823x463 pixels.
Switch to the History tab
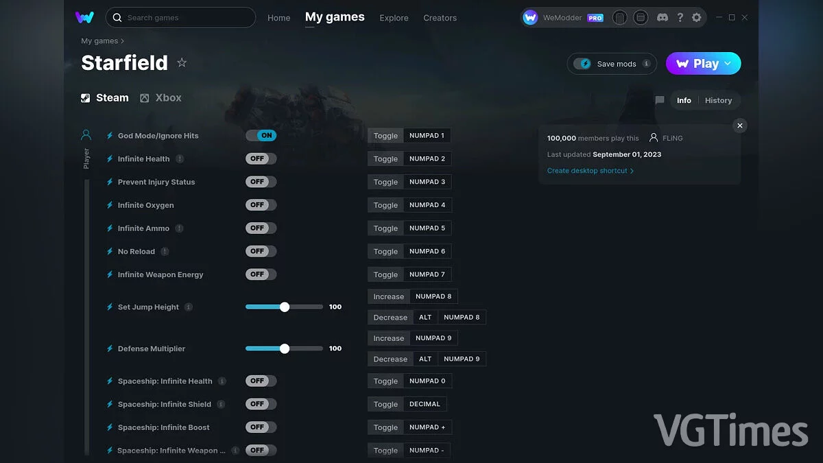718,100
